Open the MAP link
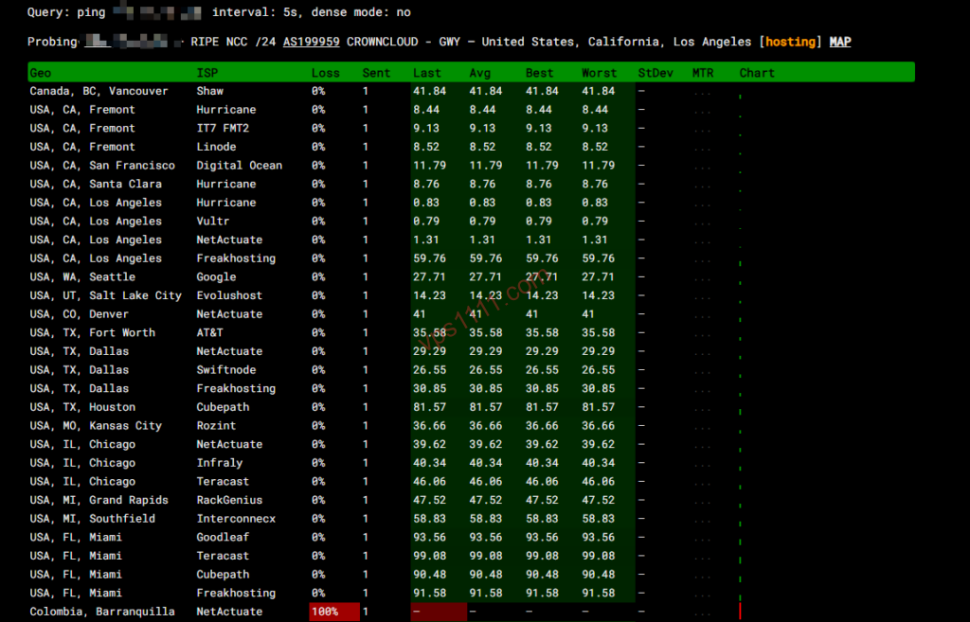Screen dimensions: 970x622 839,42
